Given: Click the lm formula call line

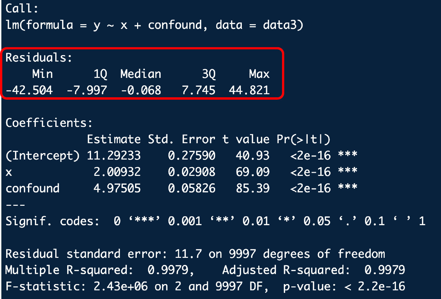Looking at the screenshot, I should coord(154,25).
